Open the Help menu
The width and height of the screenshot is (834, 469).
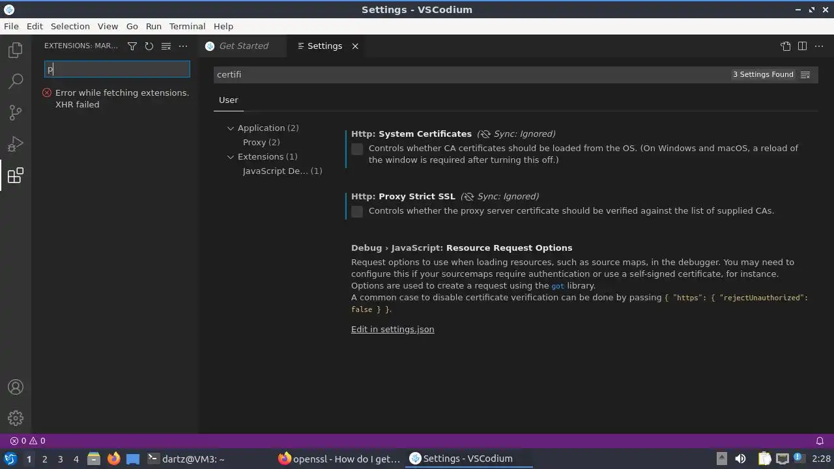[223, 27]
